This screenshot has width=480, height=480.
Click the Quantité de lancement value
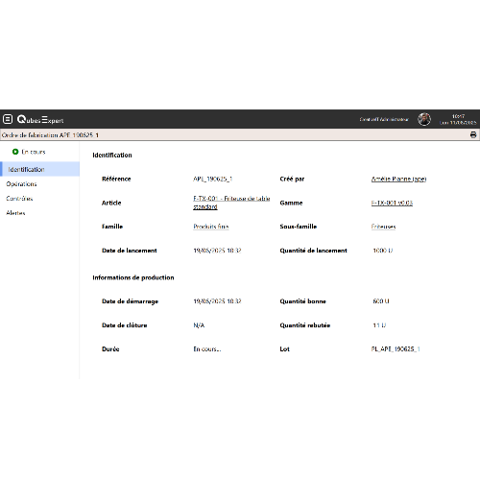[x=383, y=251]
